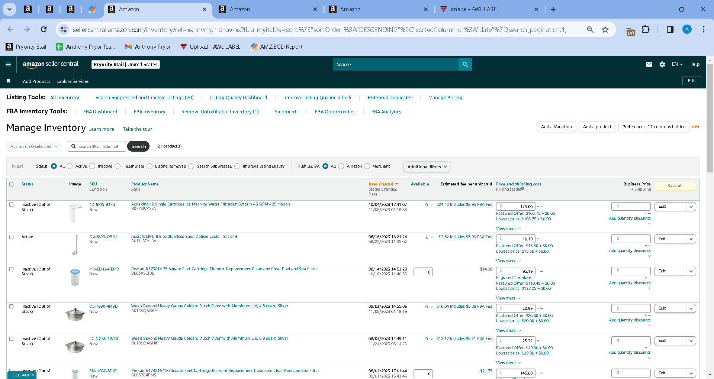Open a new browser tab
Viewport: 714px width, 379px height.
(553, 9)
